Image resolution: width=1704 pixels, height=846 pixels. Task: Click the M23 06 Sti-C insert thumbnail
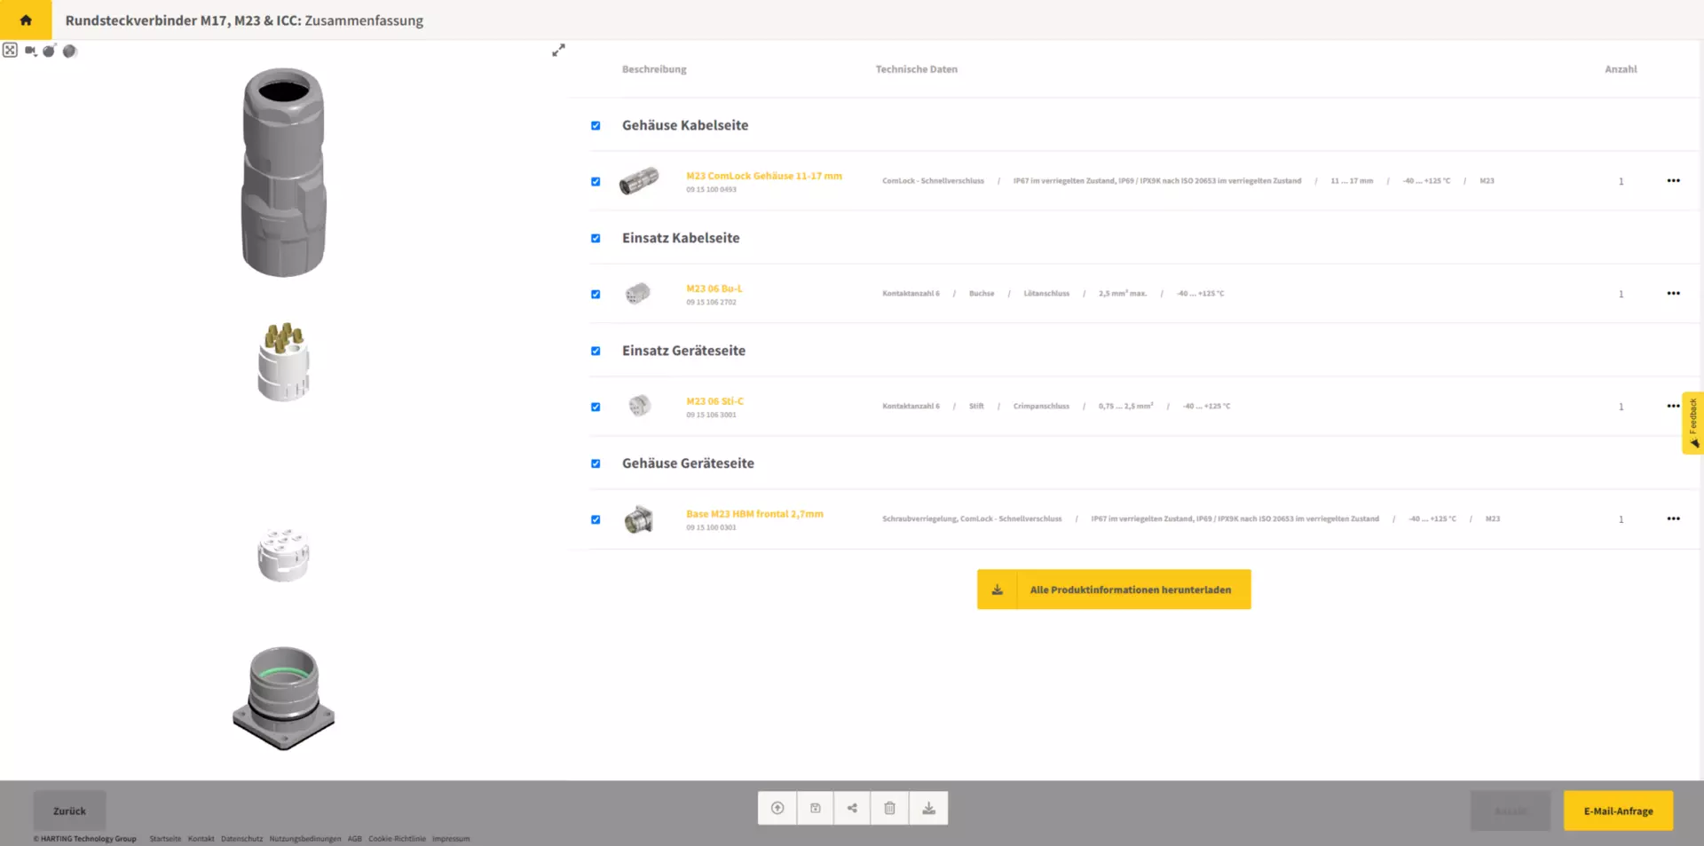(x=639, y=406)
